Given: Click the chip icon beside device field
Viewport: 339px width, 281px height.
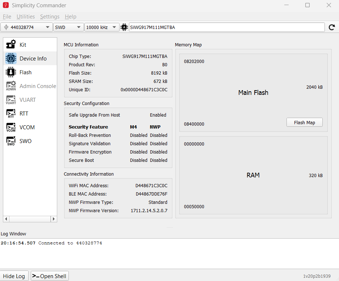Looking at the screenshot, I should click(x=124, y=27).
